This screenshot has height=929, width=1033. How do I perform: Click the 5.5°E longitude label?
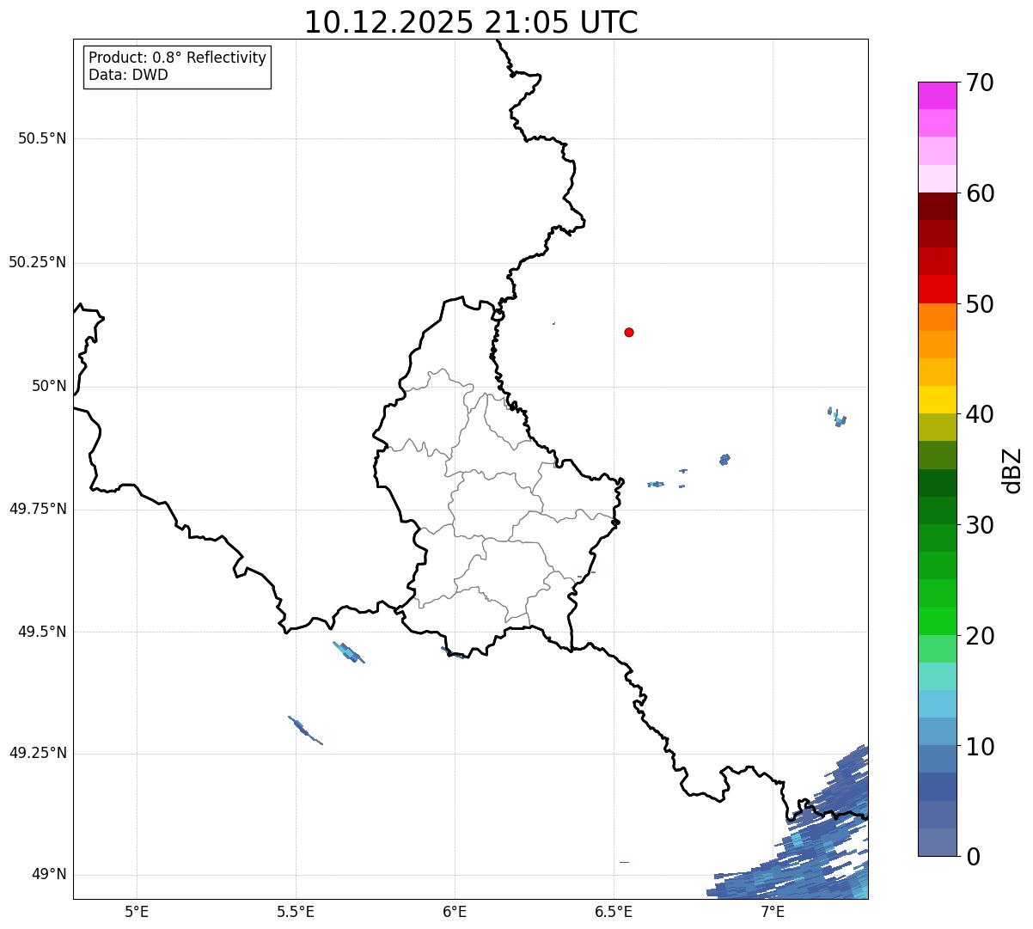point(296,911)
